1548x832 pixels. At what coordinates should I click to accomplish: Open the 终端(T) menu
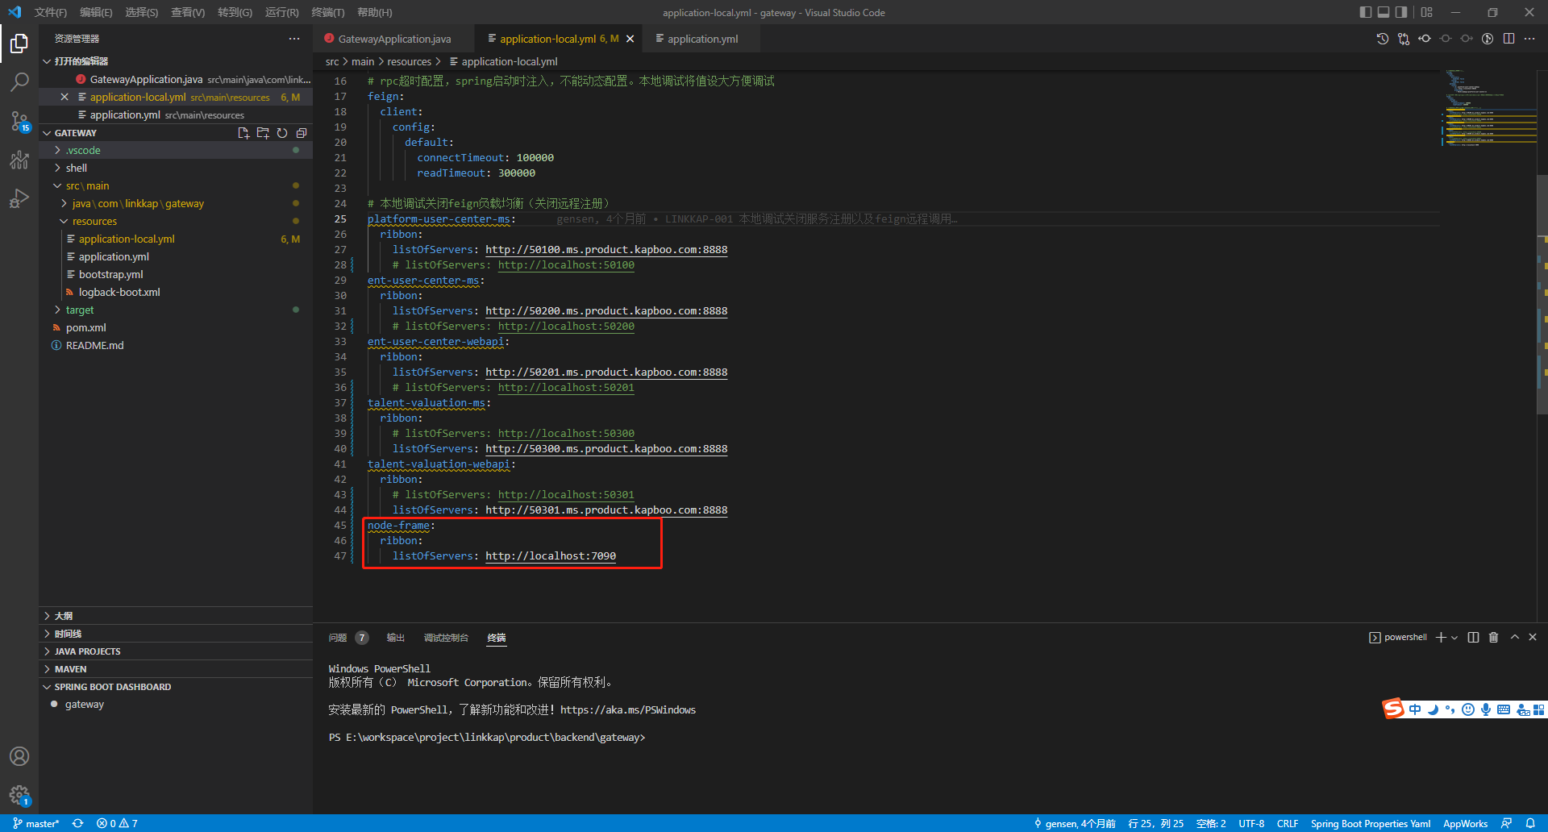tap(328, 12)
